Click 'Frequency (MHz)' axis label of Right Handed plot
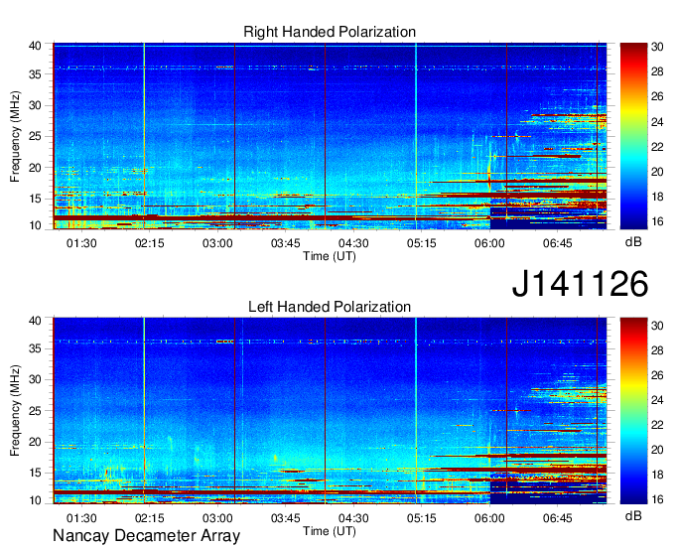 pyautogui.click(x=15, y=136)
